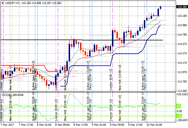This screenshot has width=188, height=128.
Task: Click the green 130 CCI level tag
Action: (x=179, y=106)
